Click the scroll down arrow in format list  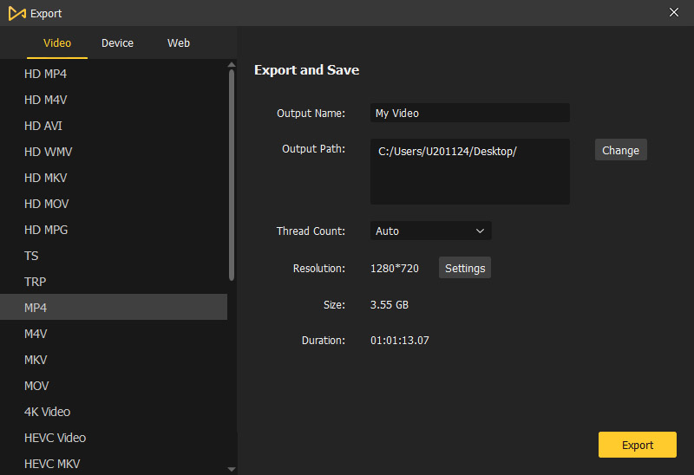tap(232, 469)
